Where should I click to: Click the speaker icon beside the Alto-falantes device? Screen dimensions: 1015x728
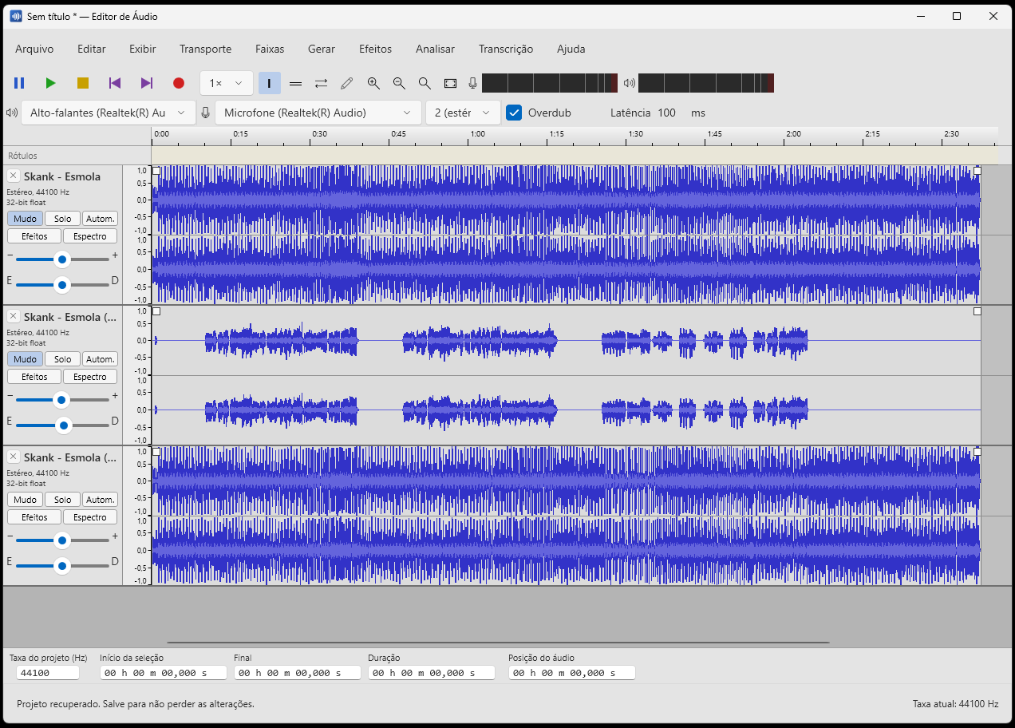point(12,113)
